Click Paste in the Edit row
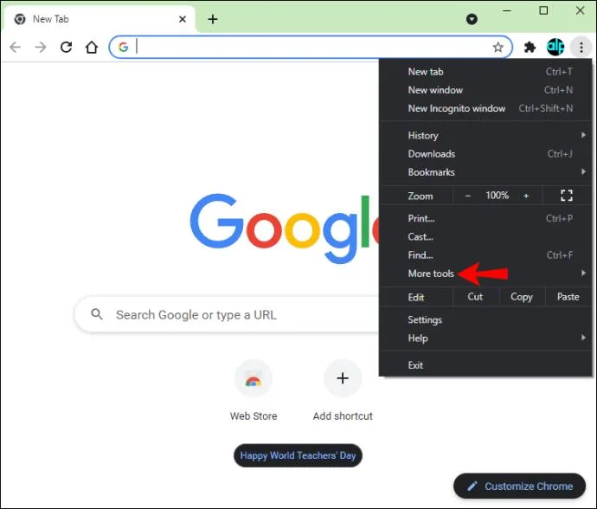The height and width of the screenshot is (509, 597). point(568,297)
